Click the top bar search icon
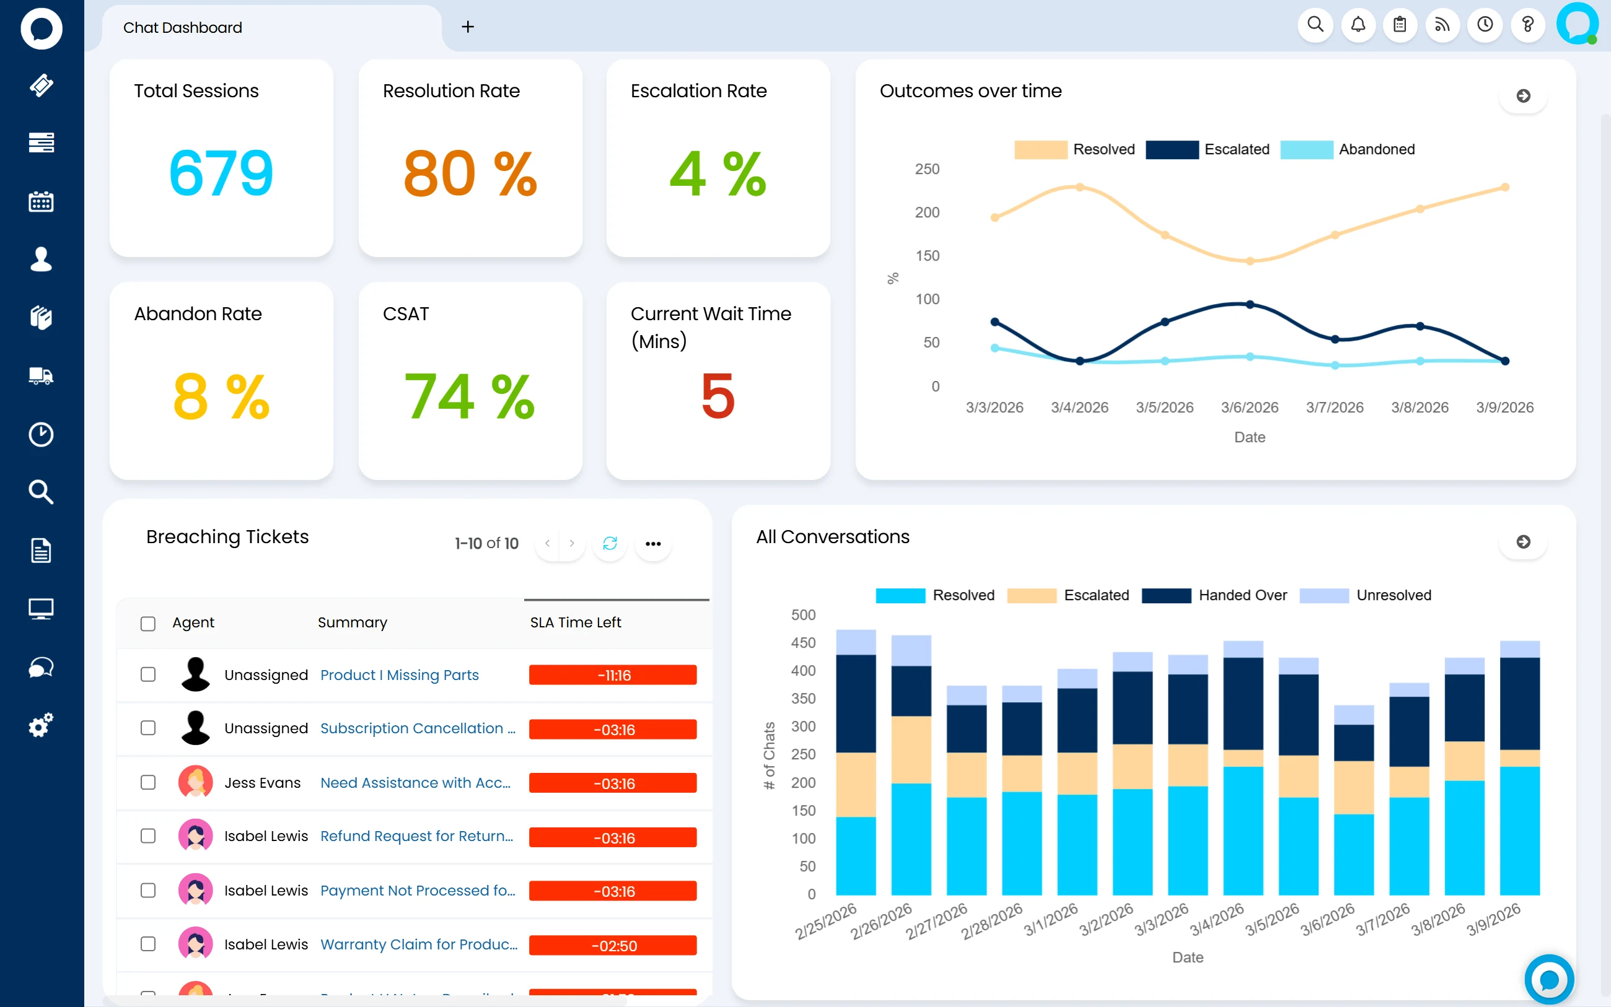The height and width of the screenshot is (1007, 1611). pyautogui.click(x=1315, y=25)
